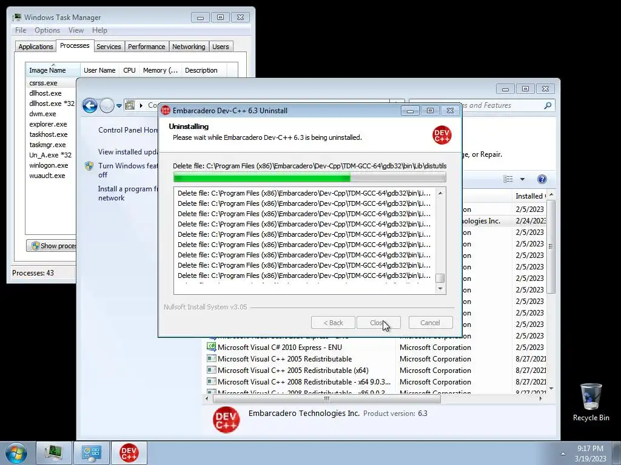Open the File menu in Task Manager
Viewport: 621px width, 465px height.
21,30
